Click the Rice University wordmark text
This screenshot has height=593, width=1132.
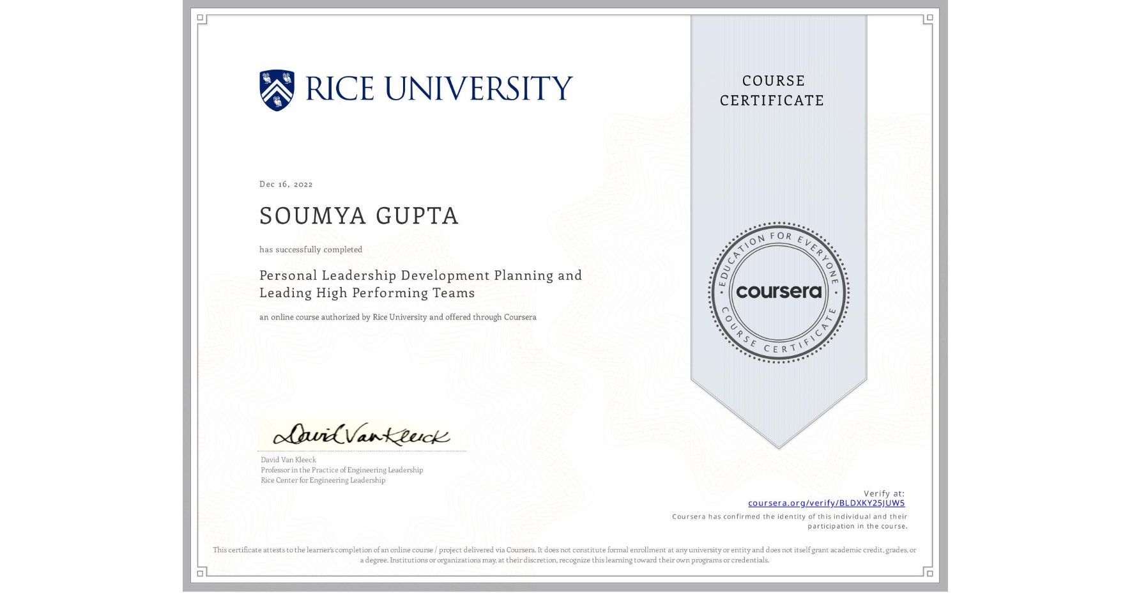click(x=438, y=88)
